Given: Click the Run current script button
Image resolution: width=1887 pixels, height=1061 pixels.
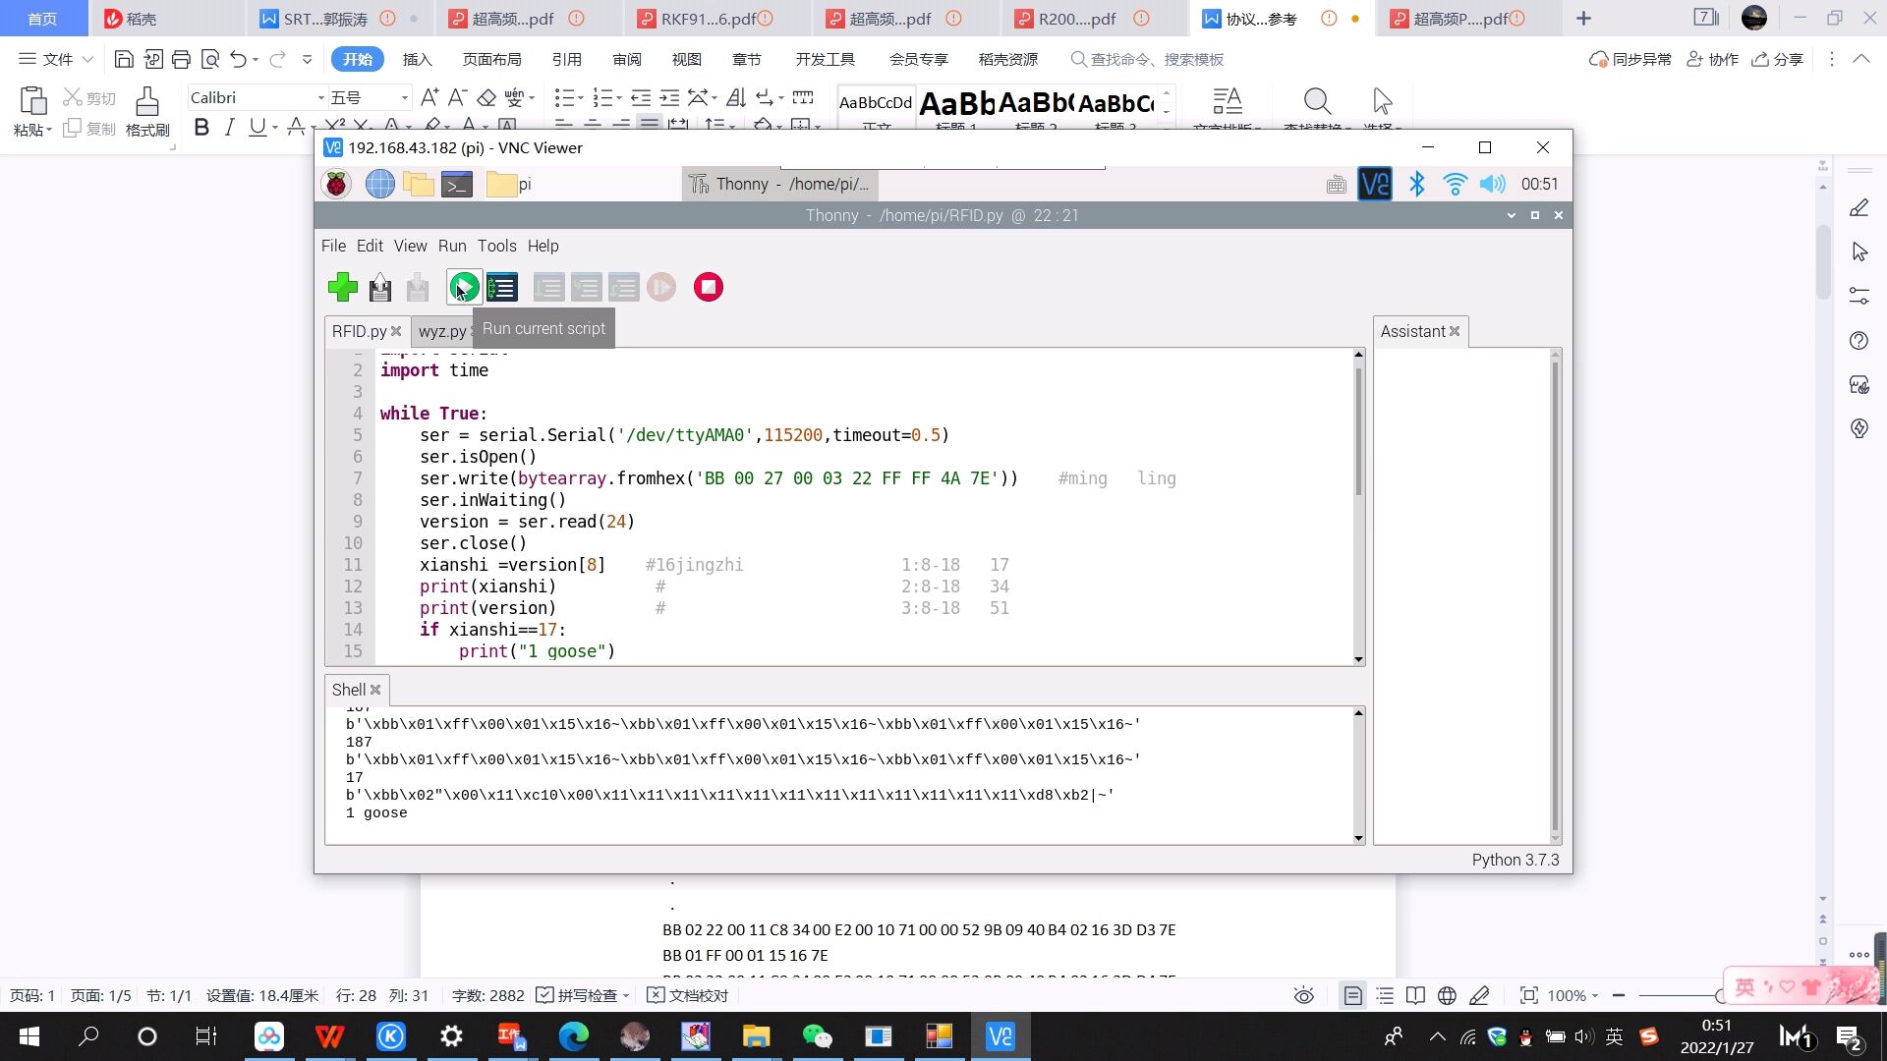Looking at the screenshot, I should tap(465, 286).
